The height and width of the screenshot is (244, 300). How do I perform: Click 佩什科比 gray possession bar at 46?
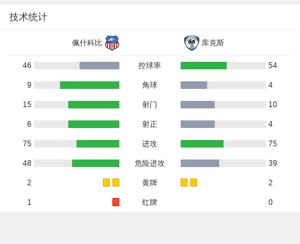99,66
